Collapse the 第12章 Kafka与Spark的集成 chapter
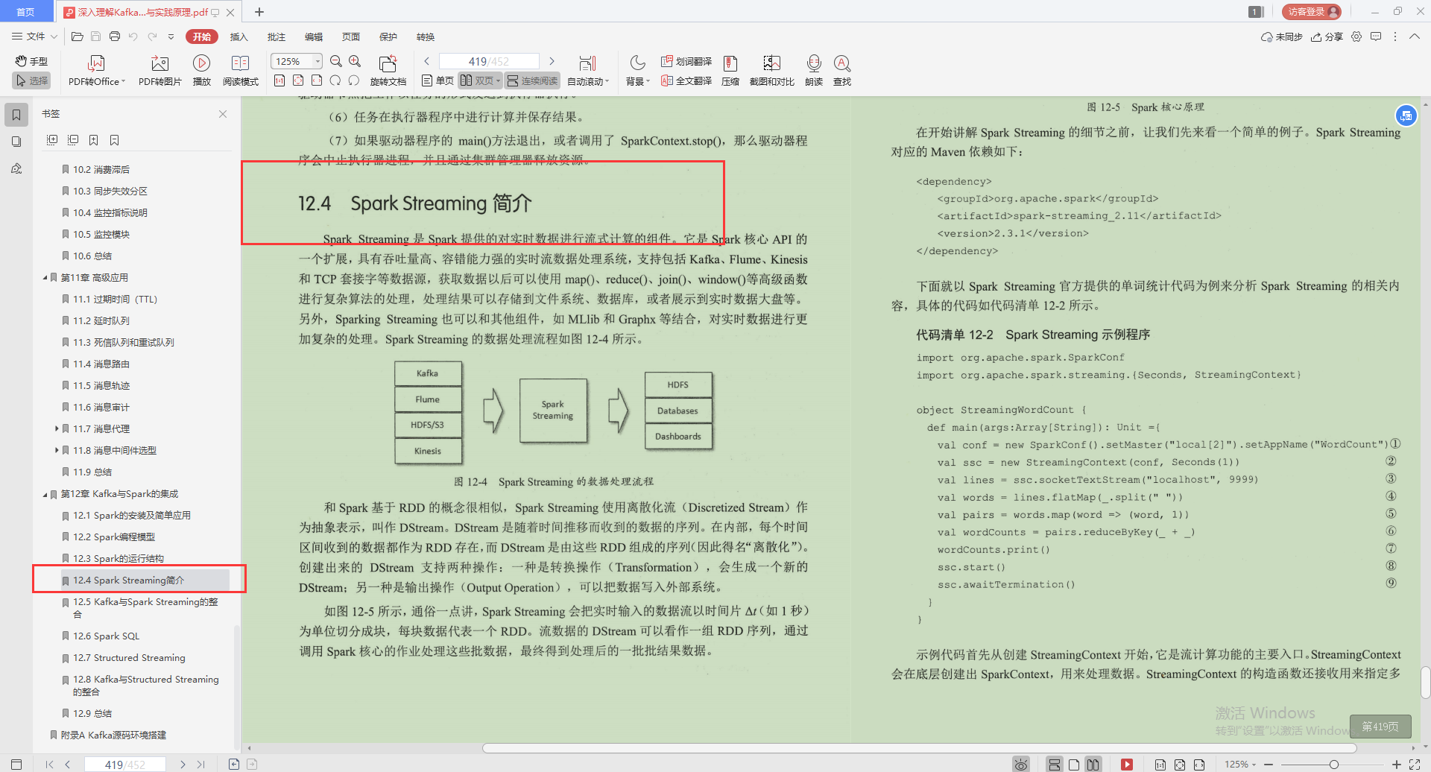 click(45, 493)
